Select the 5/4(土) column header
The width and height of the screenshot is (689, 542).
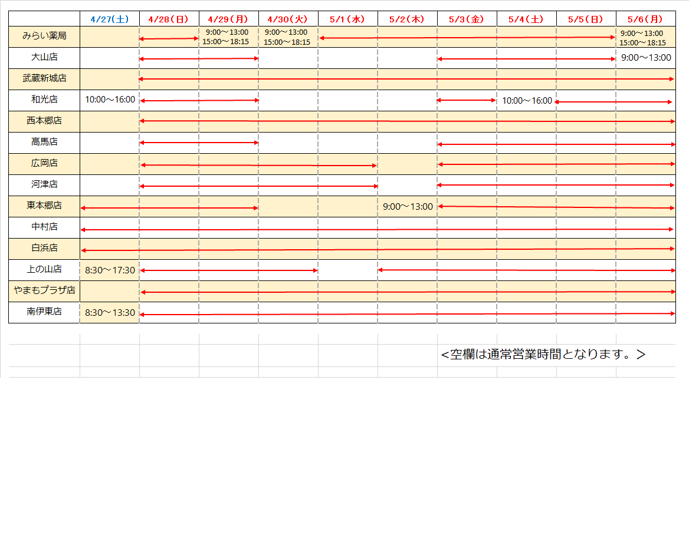coord(526,19)
